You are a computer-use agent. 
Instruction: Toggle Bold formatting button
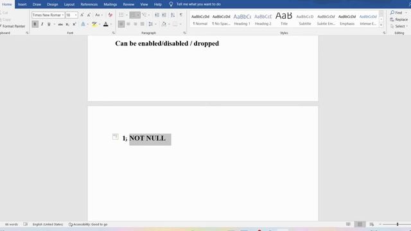tap(35, 24)
